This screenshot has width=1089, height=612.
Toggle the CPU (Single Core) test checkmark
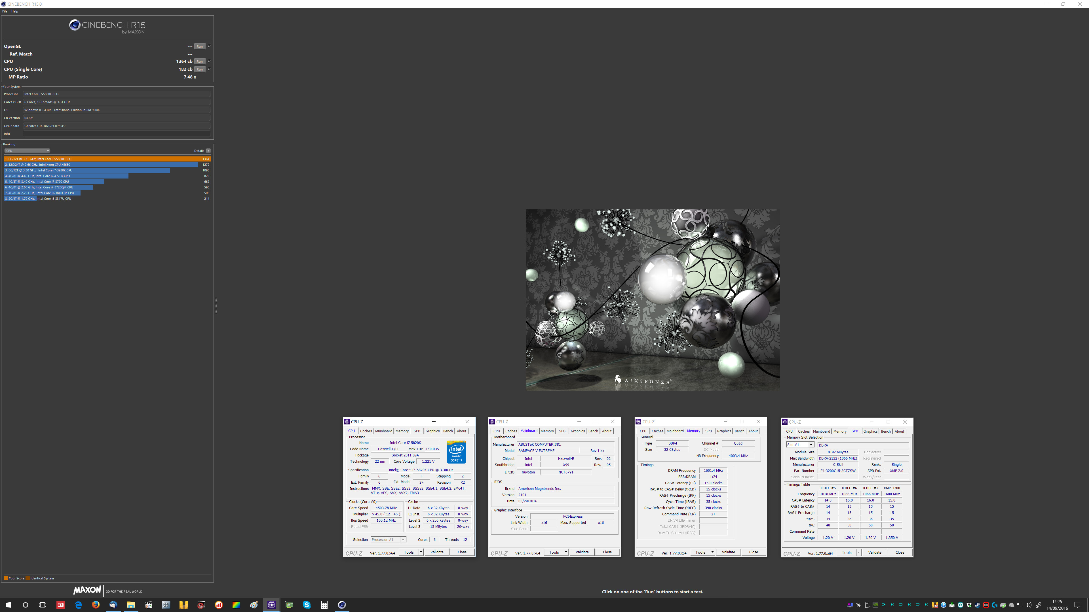pyautogui.click(x=209, y=69)
